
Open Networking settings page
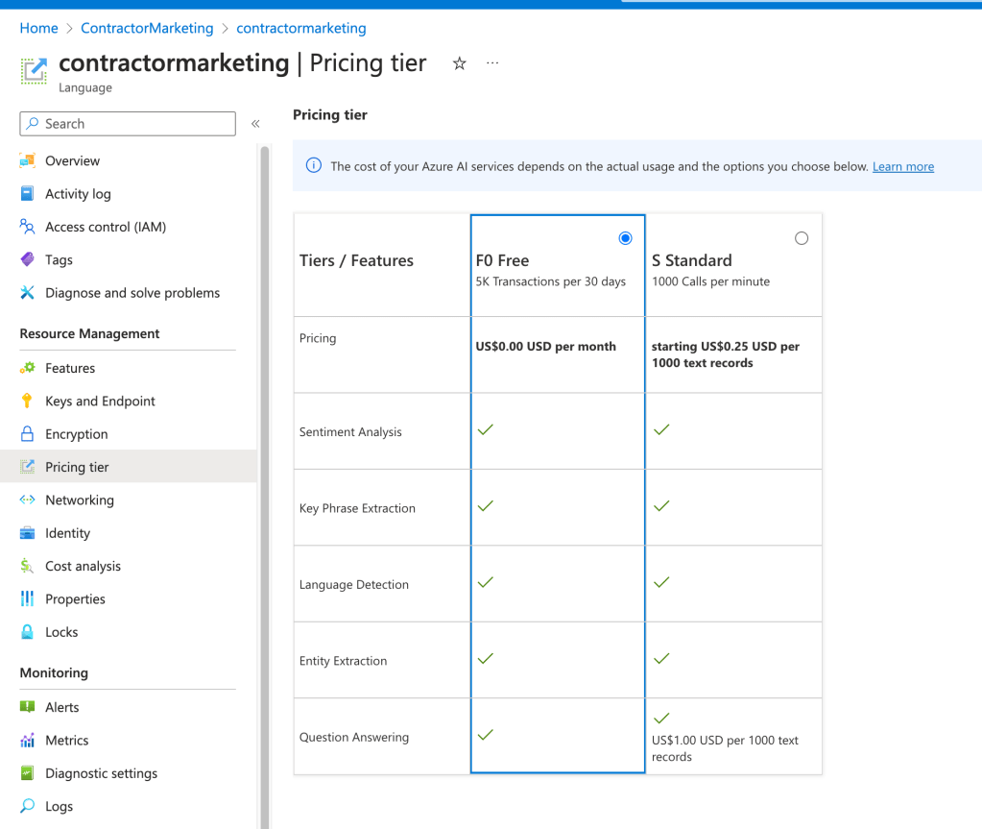click(80, 500)
